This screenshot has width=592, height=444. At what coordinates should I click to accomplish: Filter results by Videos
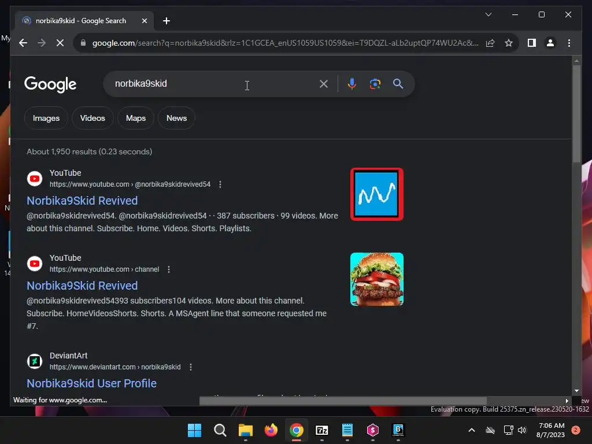[92, 118]
